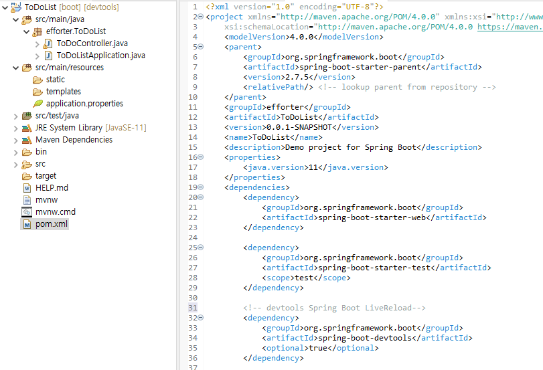Click the spring-boot-starter-parent artifactId text
The width and height of the screenshot is (543, 370).
click(x=360, y=67)
